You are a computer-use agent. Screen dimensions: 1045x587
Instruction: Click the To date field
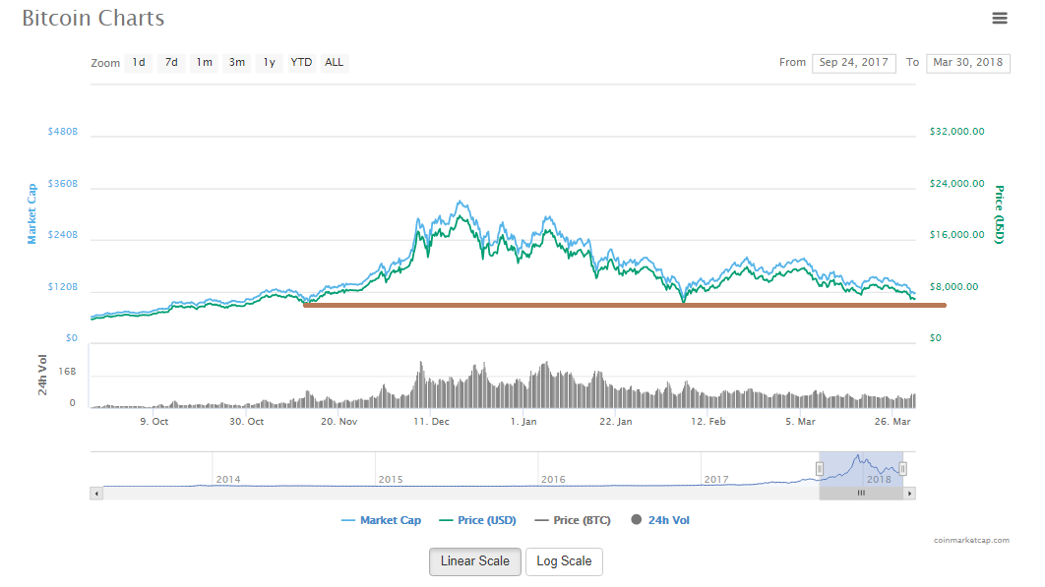pyautogui.click(x=967, y=63)
